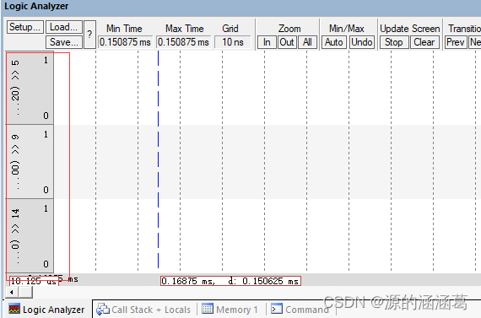Open the Memory 1 tab
The height and width of the screenshot is (318, 481).
[x=230, y=310]
